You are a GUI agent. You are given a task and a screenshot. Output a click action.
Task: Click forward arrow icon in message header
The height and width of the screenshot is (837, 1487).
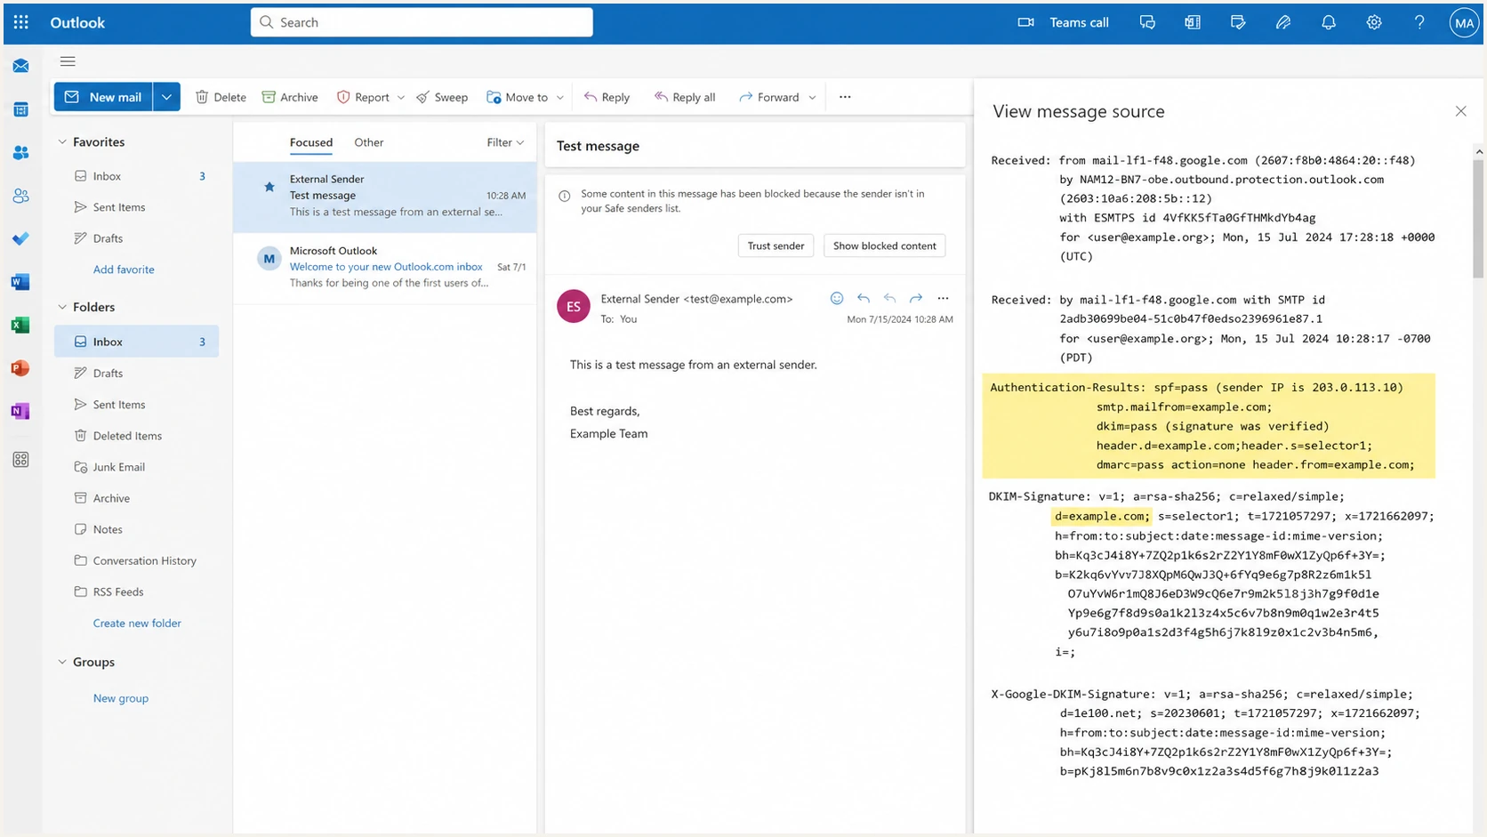click(916, 299)
